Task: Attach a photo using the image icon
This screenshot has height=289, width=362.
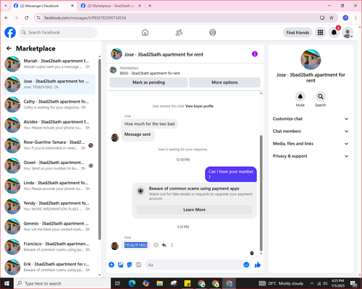Action: pyautogui.click(x=120, y=265)
